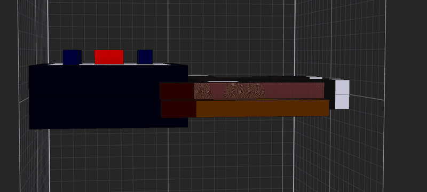Click the upper white block at the arm's end
The height and width of the screenshot is (192, 427).
tap(342, 87)
